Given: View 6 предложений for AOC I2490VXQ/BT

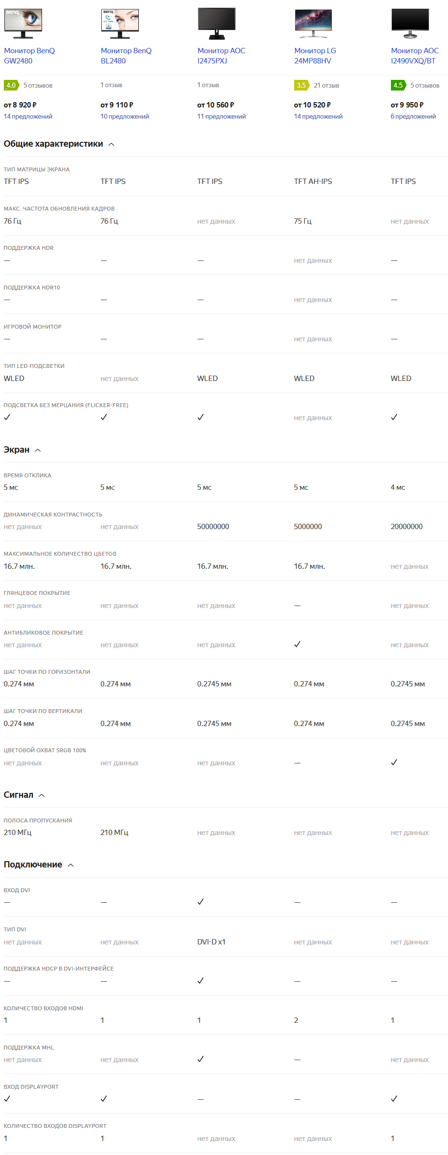Looking at the screenshot, I should [x=413, y=117].
